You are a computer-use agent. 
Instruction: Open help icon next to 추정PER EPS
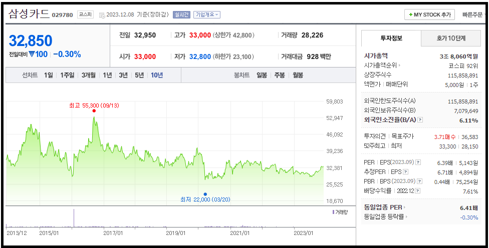(405, 172)
